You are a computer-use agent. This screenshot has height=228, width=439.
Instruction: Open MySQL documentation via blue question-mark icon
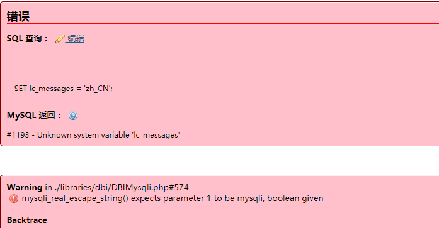coord(73,116)
